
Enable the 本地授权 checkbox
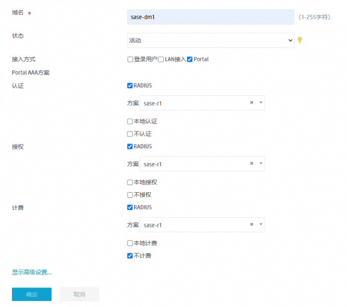click(130, 182)
